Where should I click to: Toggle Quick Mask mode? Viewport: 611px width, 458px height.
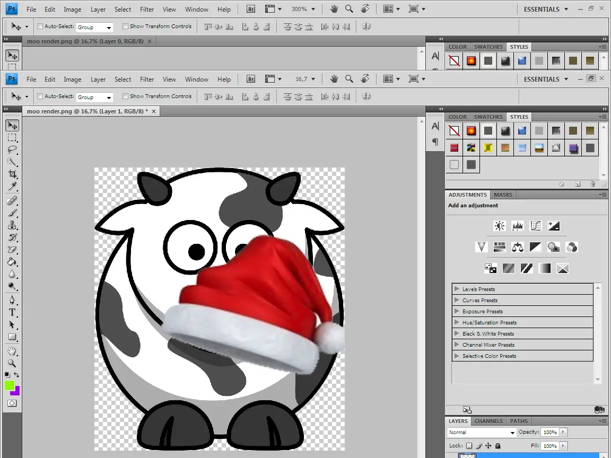[12, 403]
